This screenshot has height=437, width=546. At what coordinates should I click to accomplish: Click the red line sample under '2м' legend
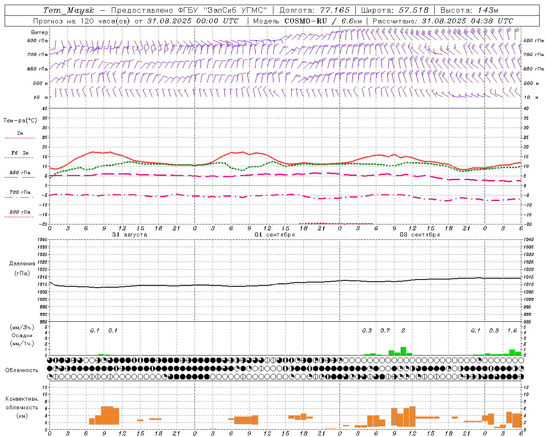pos(20,138)
